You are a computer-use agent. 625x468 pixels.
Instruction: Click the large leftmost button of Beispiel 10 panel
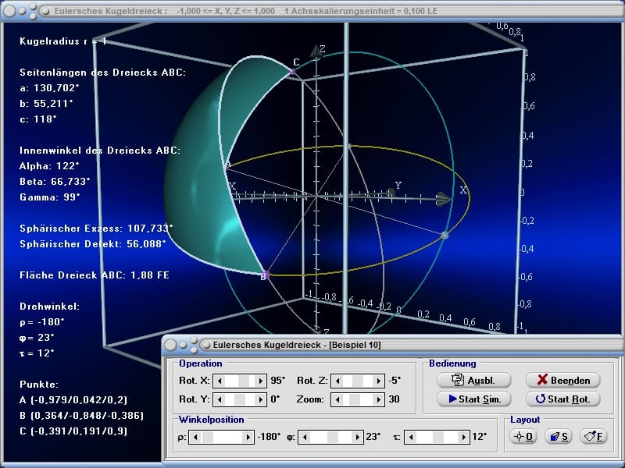point(170,345)
